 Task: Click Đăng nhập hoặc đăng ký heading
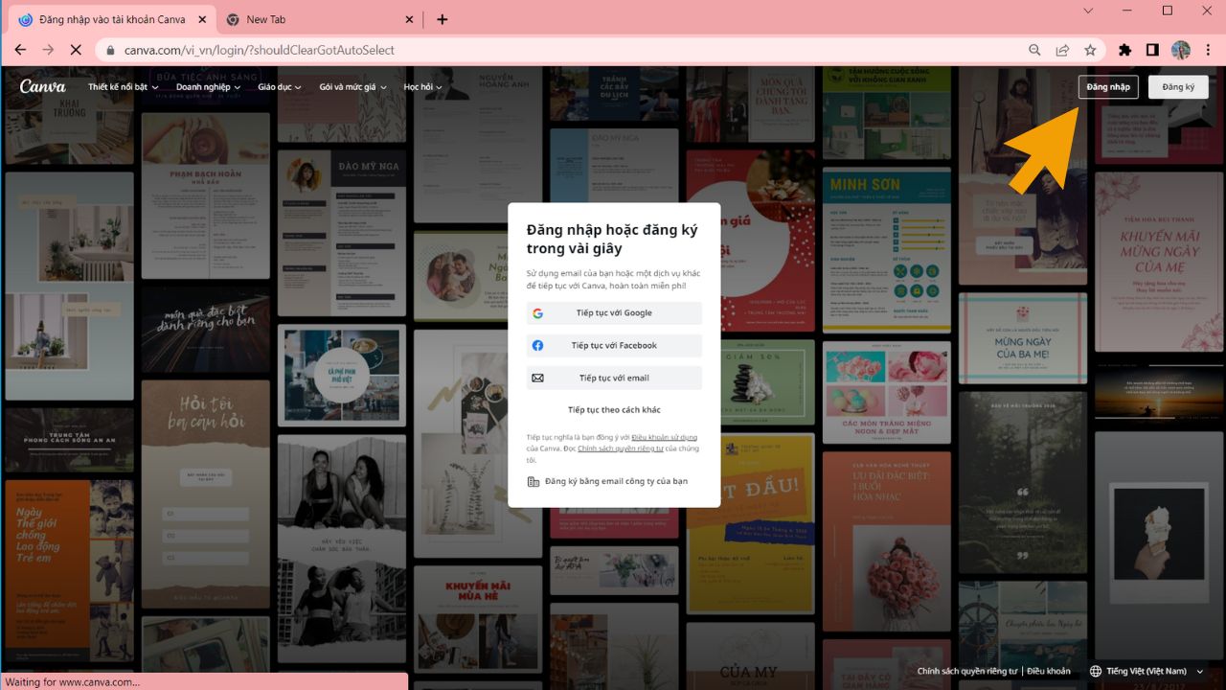(612, 240)
